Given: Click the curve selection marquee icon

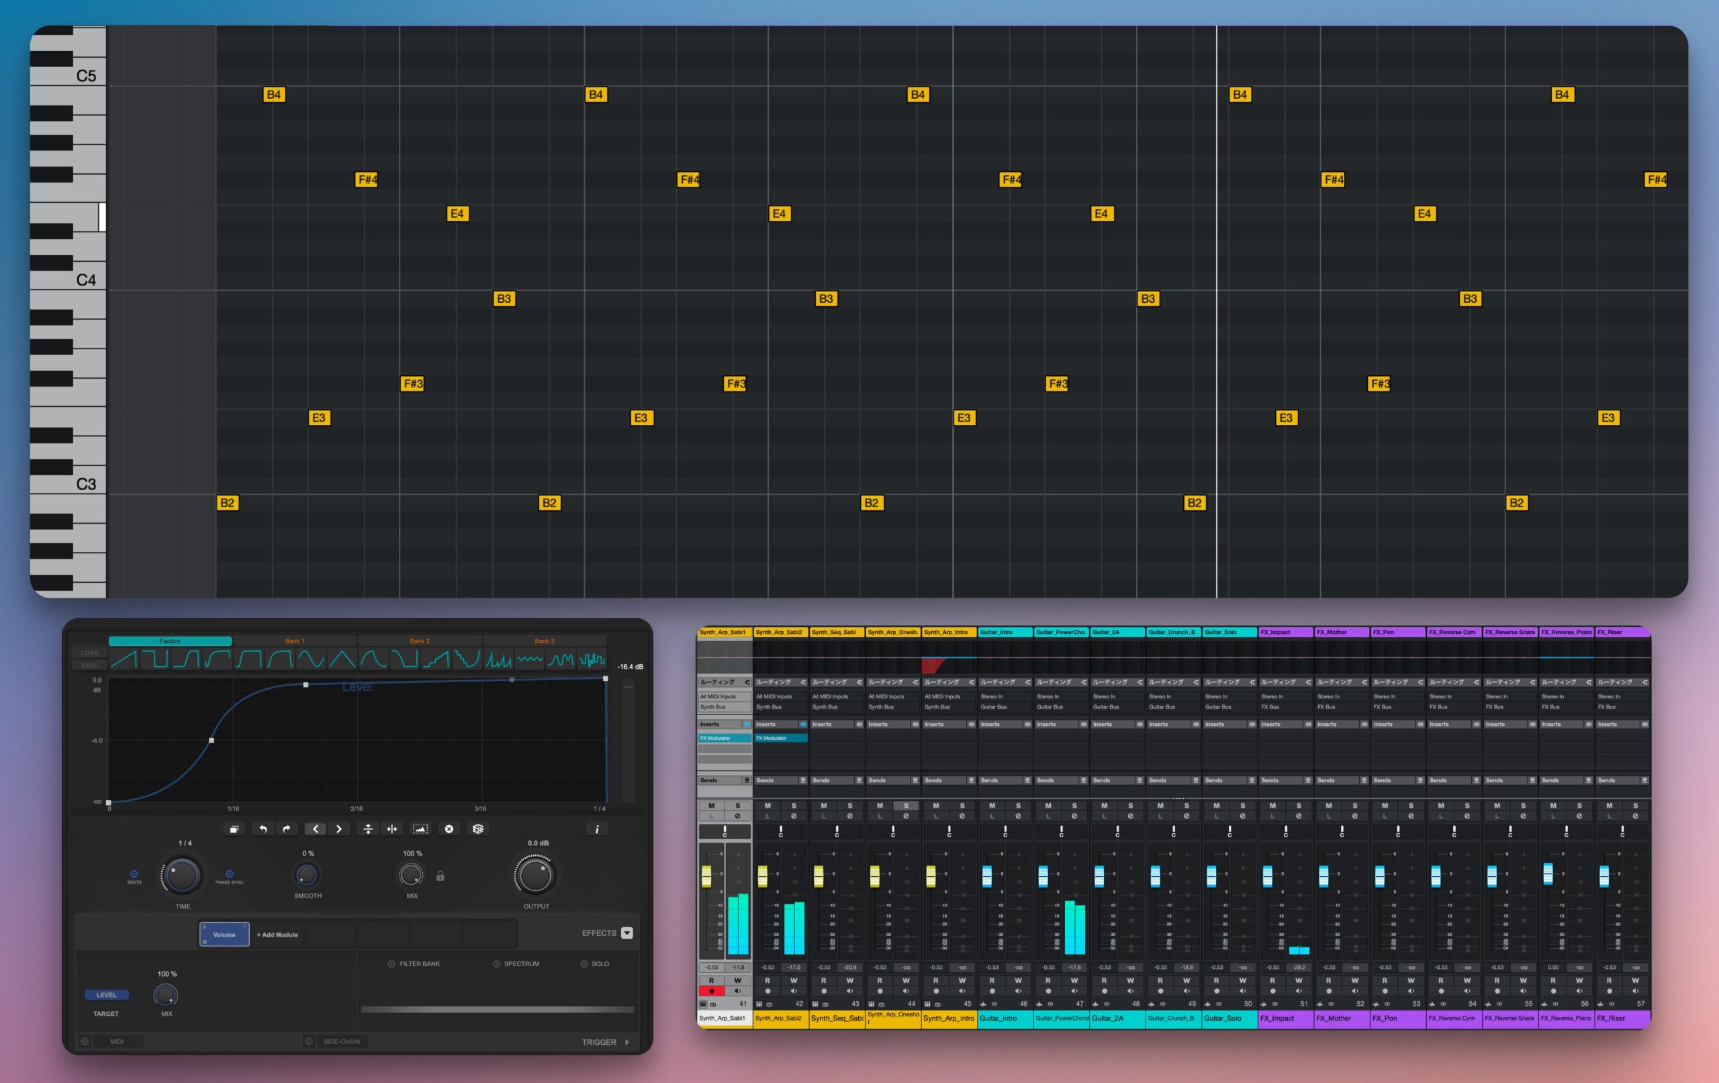Looking at the screenshot, I should (x=420, y=829).
